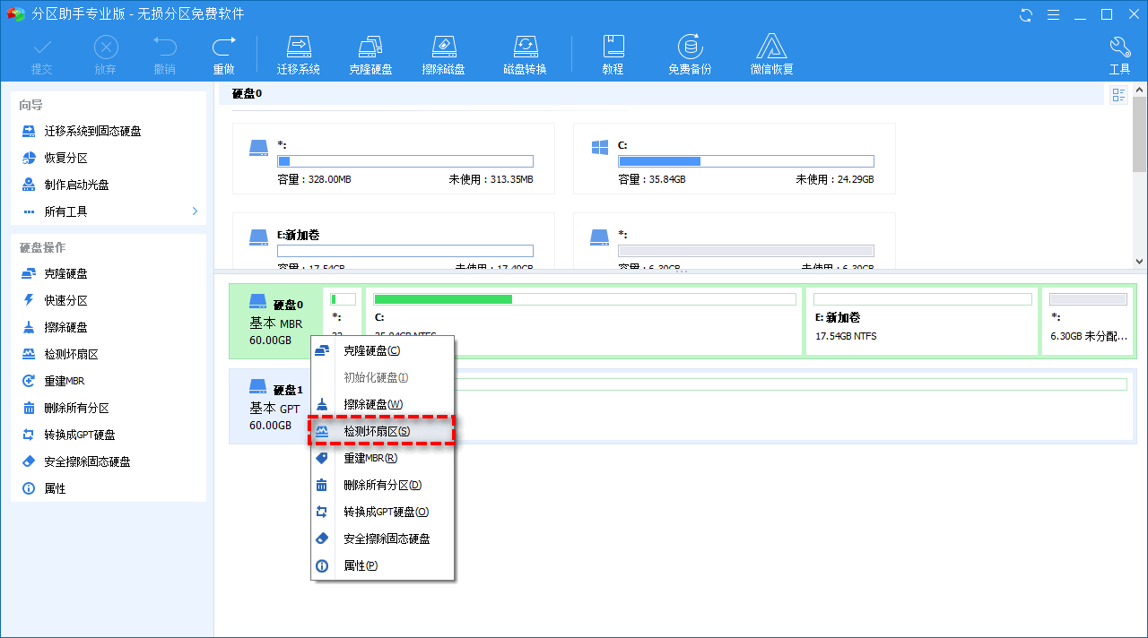
Task: Select 属性(P) in the context menu
Action: pos(382,565)
